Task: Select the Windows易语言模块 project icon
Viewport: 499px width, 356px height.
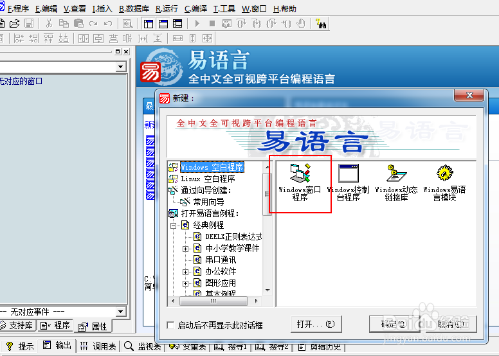Action: pyautogui.click(x=444, y=182)
